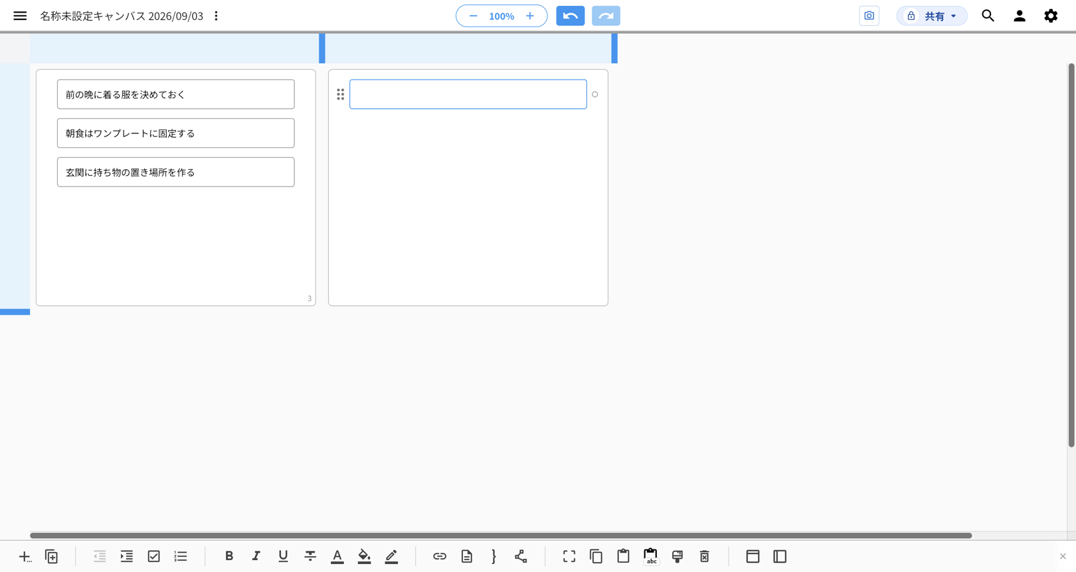Toggle numbered list formatting
This screenshot has height=572, width=1076.
point(181,557)
